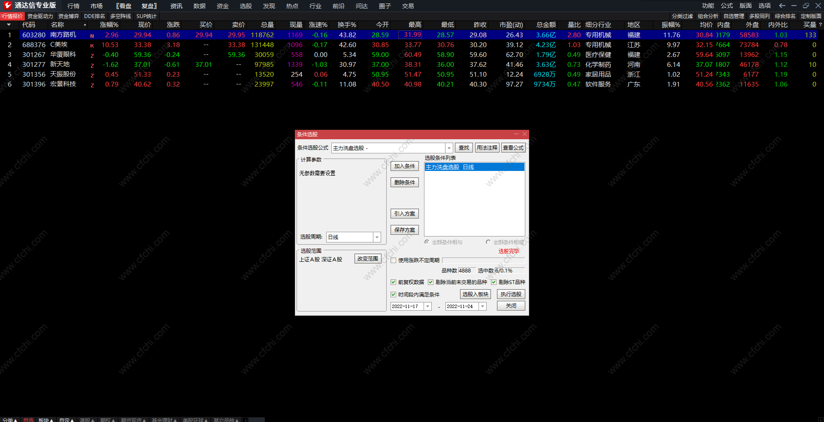
Task: Uncheck the 前复权数据 checkbox
Action: [x=394, y=282]
